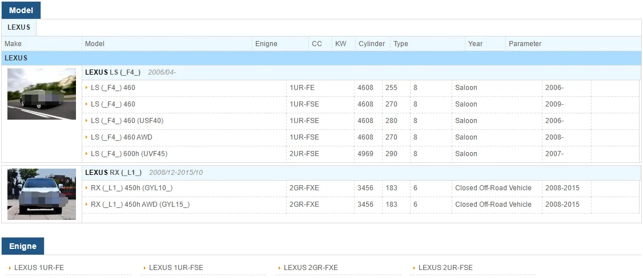
Task: Click the Cylinder column header
Action: [x=372, y=44]
